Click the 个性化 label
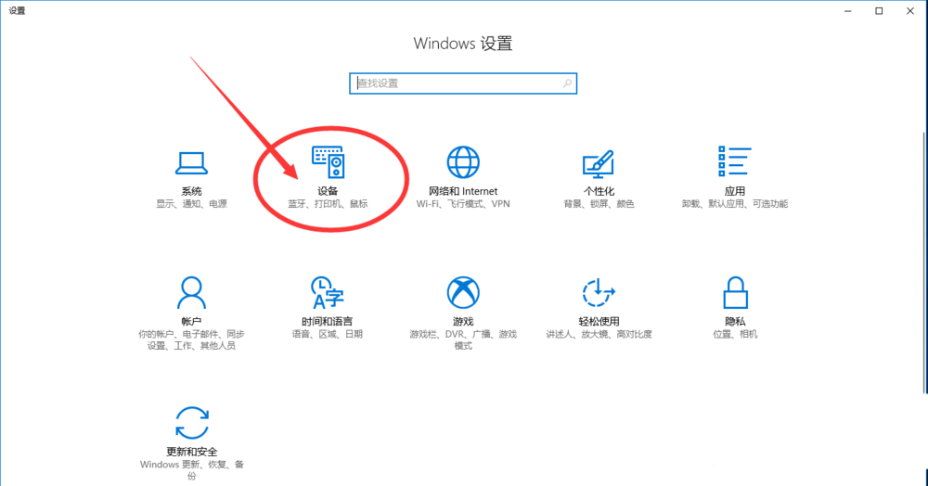Image resolution: width=928 pixels, height=486 pixels. tap(599, 191)
